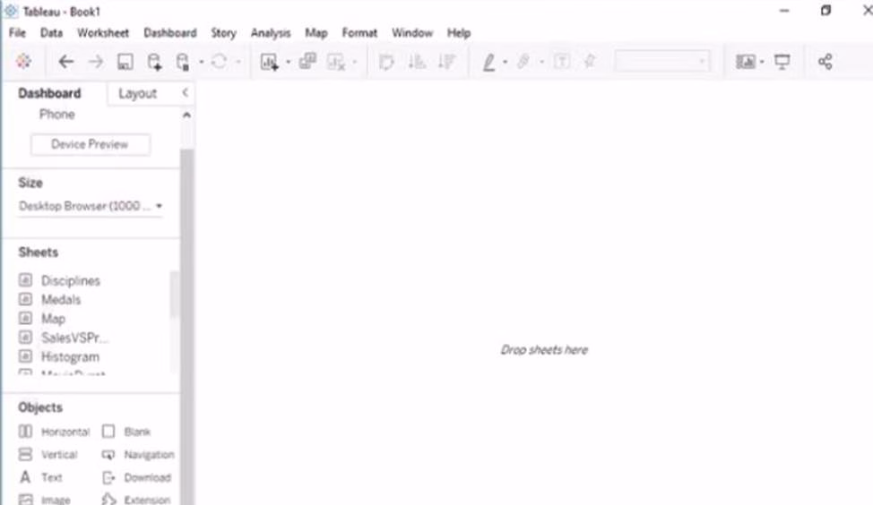Collapse the Dashboard side pane chevron
Viewport: 873px width, 505px height.
185,92
